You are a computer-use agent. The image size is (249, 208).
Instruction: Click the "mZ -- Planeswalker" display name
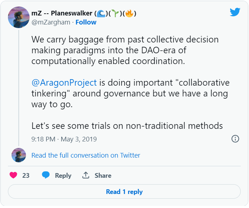(62, 14)
